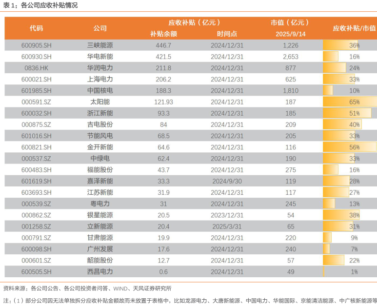Click the 代码 column header
This screenshot has width=377, height=308.
tap(36, 28)
